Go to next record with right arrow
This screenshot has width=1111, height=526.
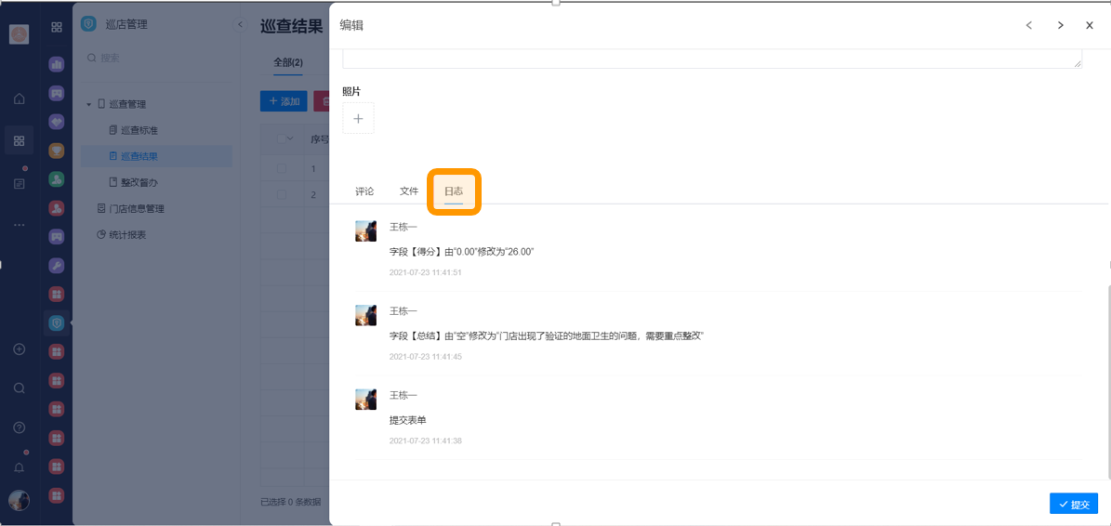click(x=1060, y=25)
